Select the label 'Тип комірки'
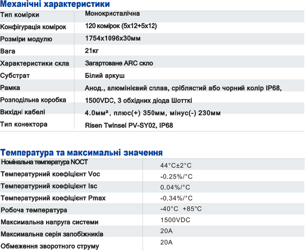The height and width of the screenshot is (251, 305). tap(20, 15)
